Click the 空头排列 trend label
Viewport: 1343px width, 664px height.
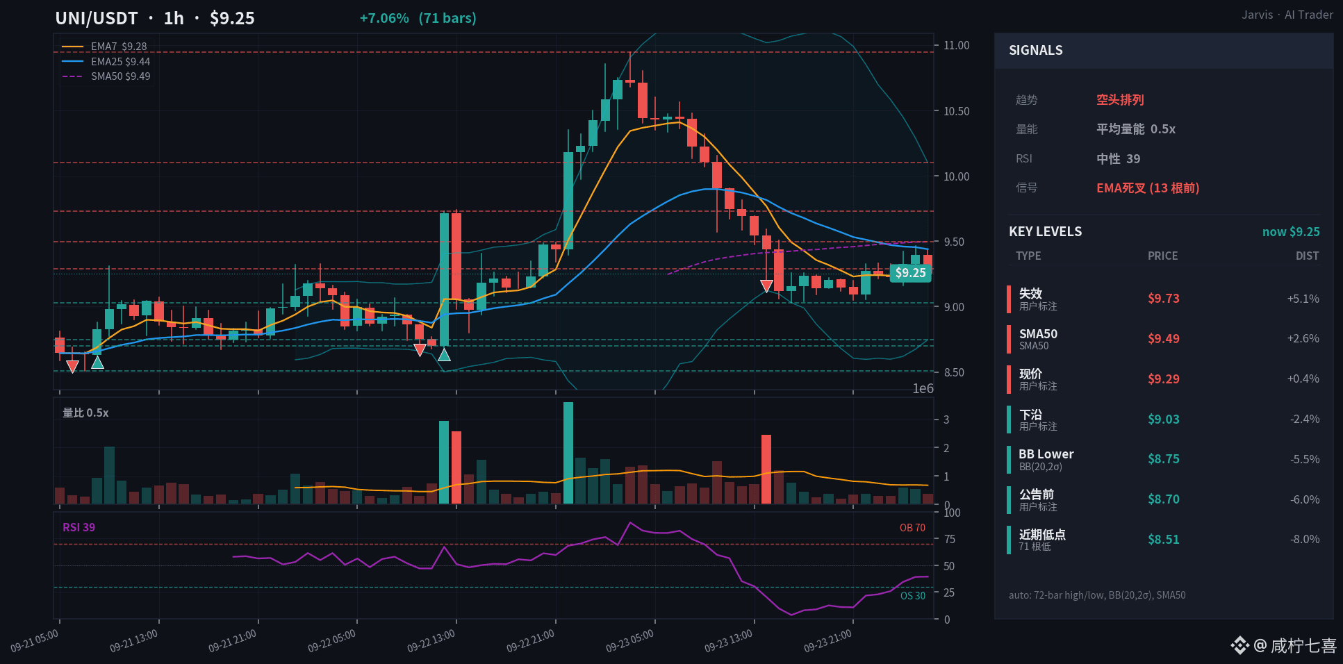click(x=1120, y=100)
